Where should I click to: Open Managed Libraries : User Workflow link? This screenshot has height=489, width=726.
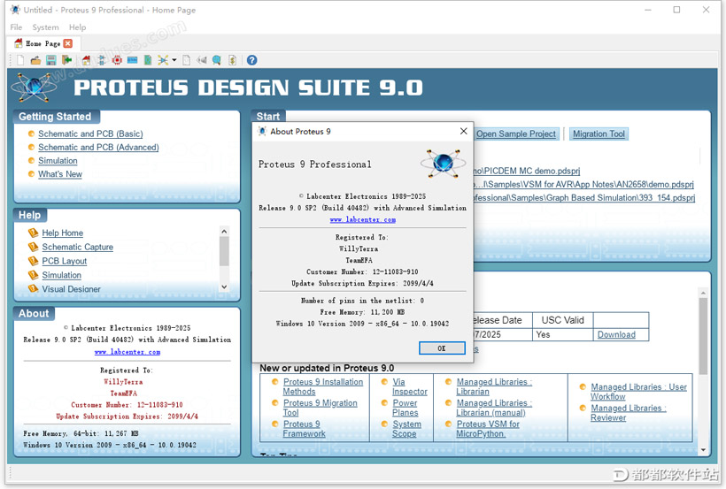[x=638, y=392]
